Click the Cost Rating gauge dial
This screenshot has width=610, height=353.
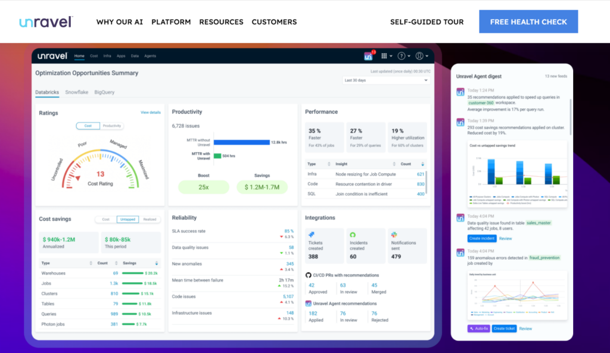100,169
